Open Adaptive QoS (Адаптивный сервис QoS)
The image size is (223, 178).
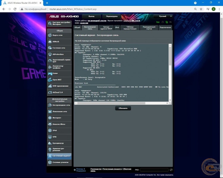[59, 61]
